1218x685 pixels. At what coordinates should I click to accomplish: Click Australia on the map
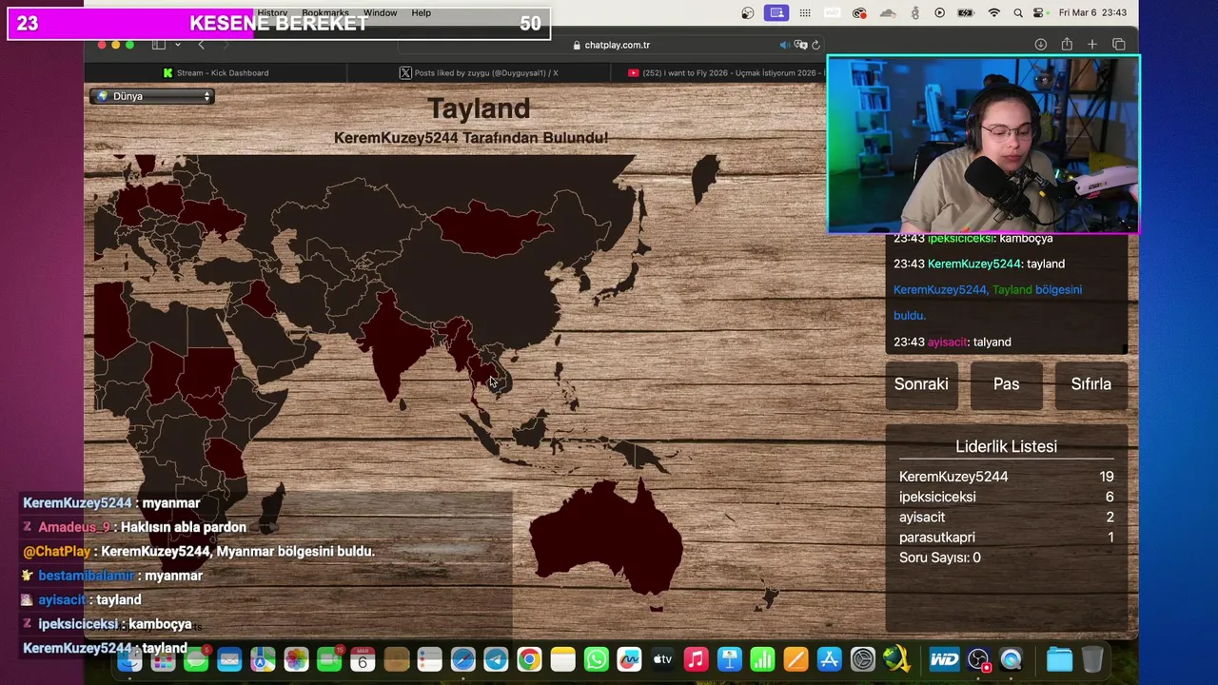(609, 538)
